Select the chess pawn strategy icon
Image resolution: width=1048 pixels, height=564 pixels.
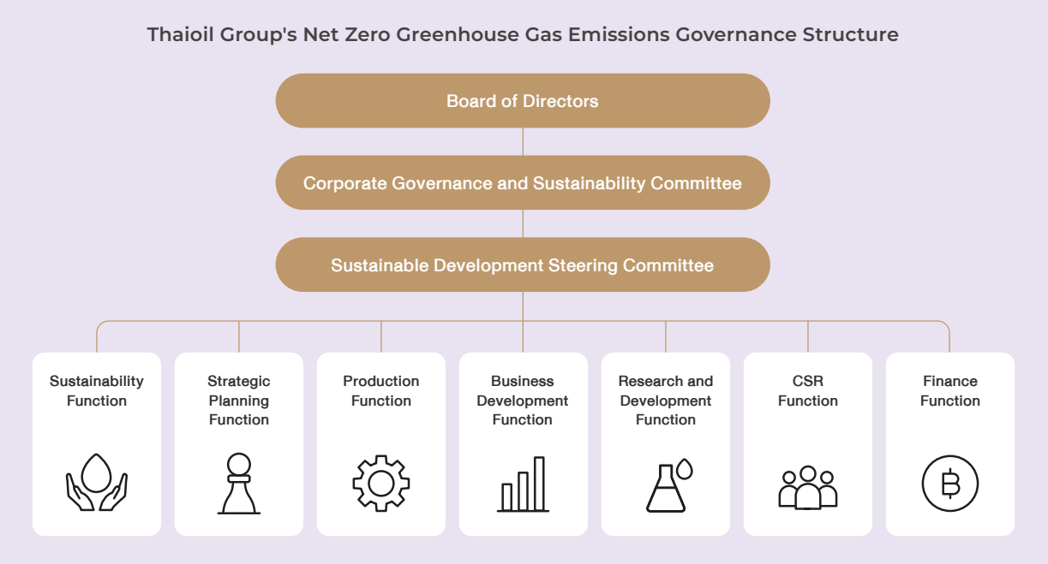coord(239,484)
